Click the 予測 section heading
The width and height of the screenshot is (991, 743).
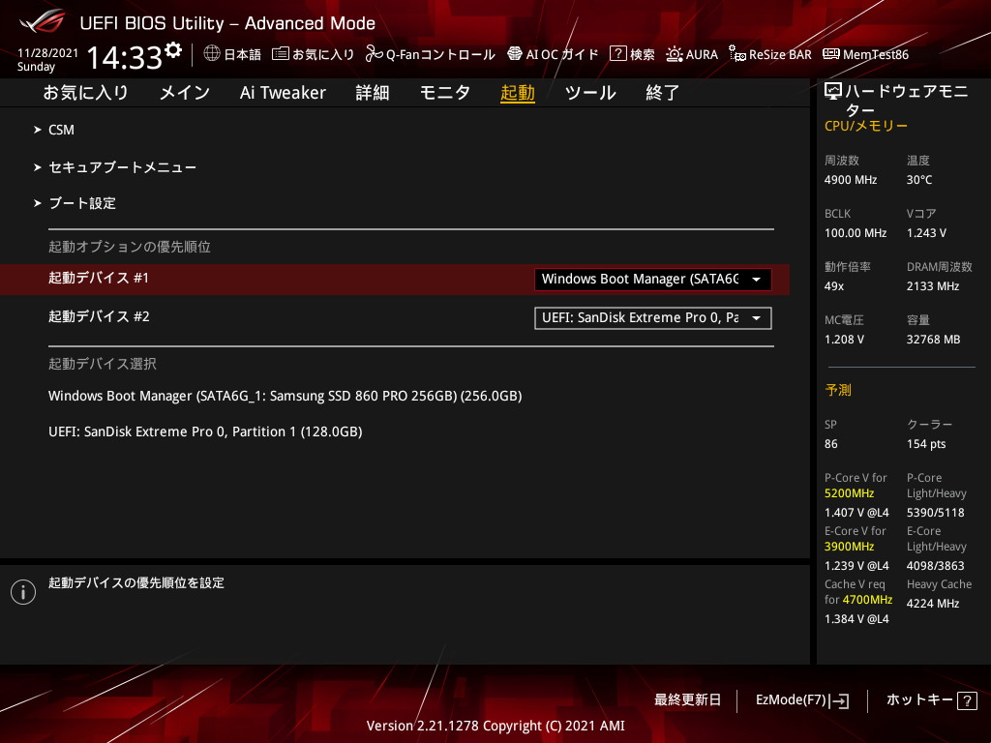(x=838, y=391)
